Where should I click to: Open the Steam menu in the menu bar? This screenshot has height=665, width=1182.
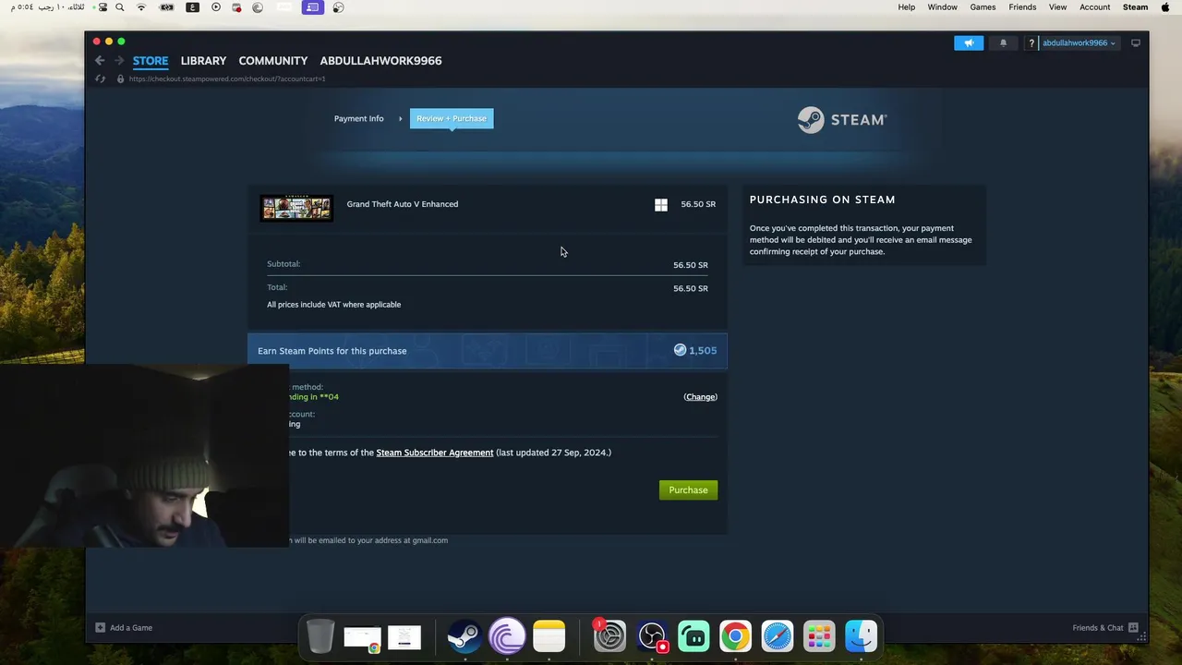pos(1135,7)
